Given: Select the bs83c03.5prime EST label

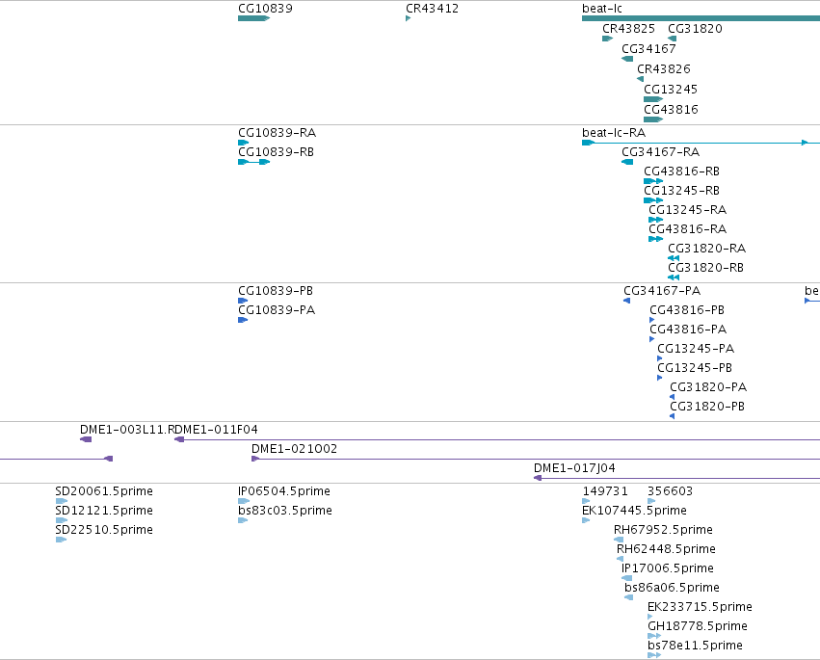Looking at the screenshot, I should tap(285, 511).
